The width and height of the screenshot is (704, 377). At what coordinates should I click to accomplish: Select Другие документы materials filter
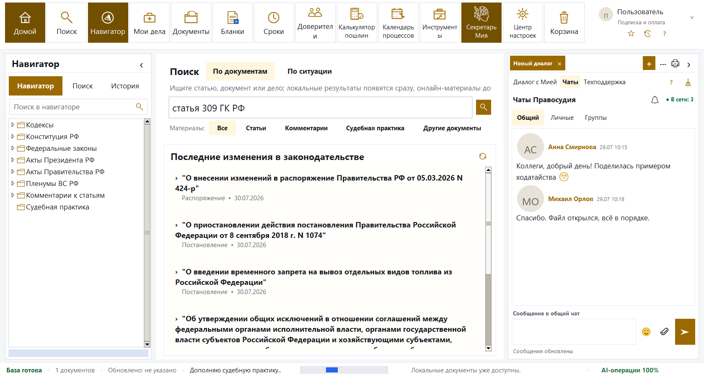452,128
